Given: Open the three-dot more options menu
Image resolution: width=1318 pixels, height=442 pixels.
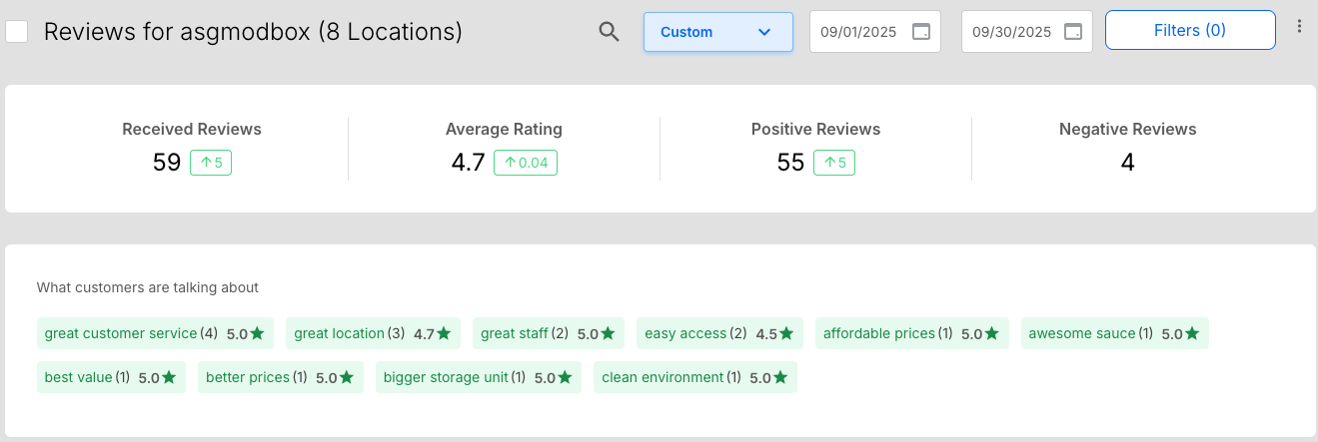Looking at the screenshot, I should 1299,27.
